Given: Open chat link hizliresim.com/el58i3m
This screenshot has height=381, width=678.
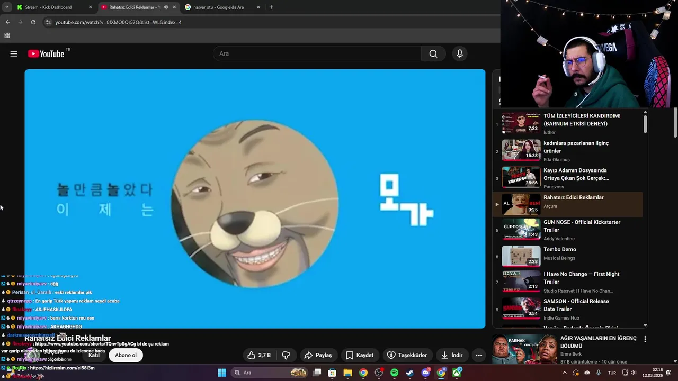Looking at the screenshot, I should click(x=62, y=368).
